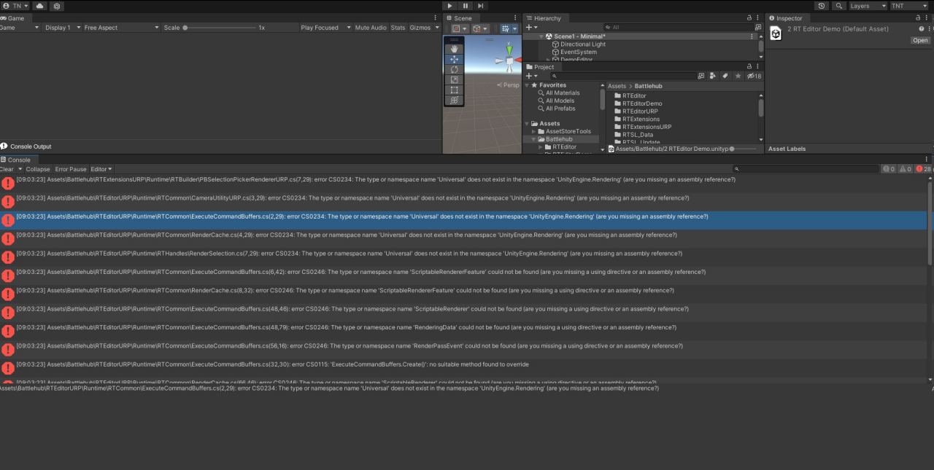Viewport: 934px width, 470px height.
Task: Click the Project create plus button
Action: (x=530, y=76)
